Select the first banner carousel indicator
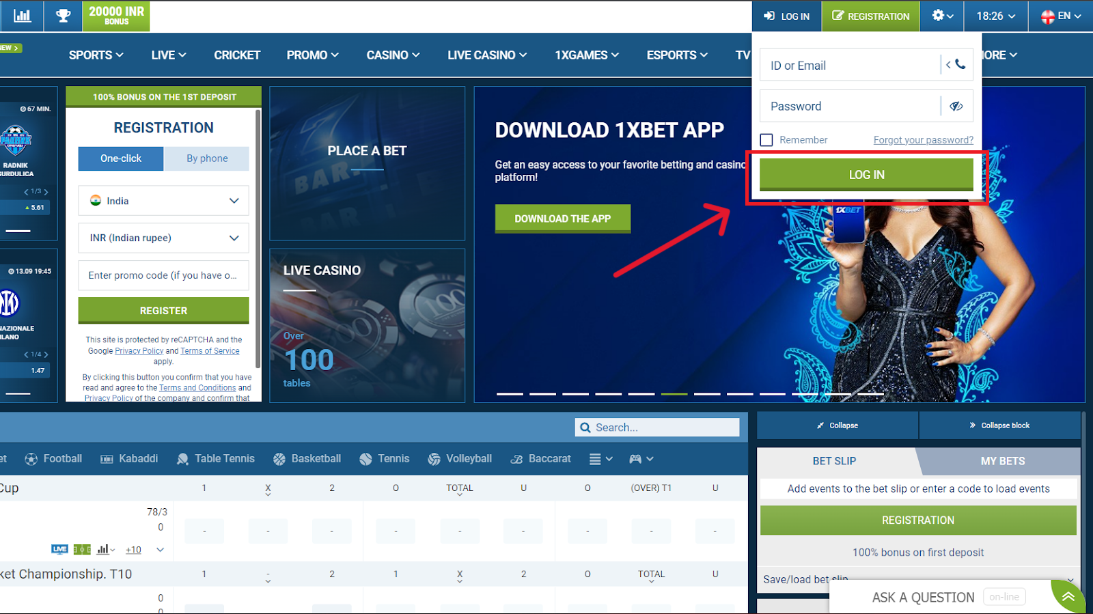Image resolution: width=1093 pixels, height=614 pixels. [x=510, y=394]
